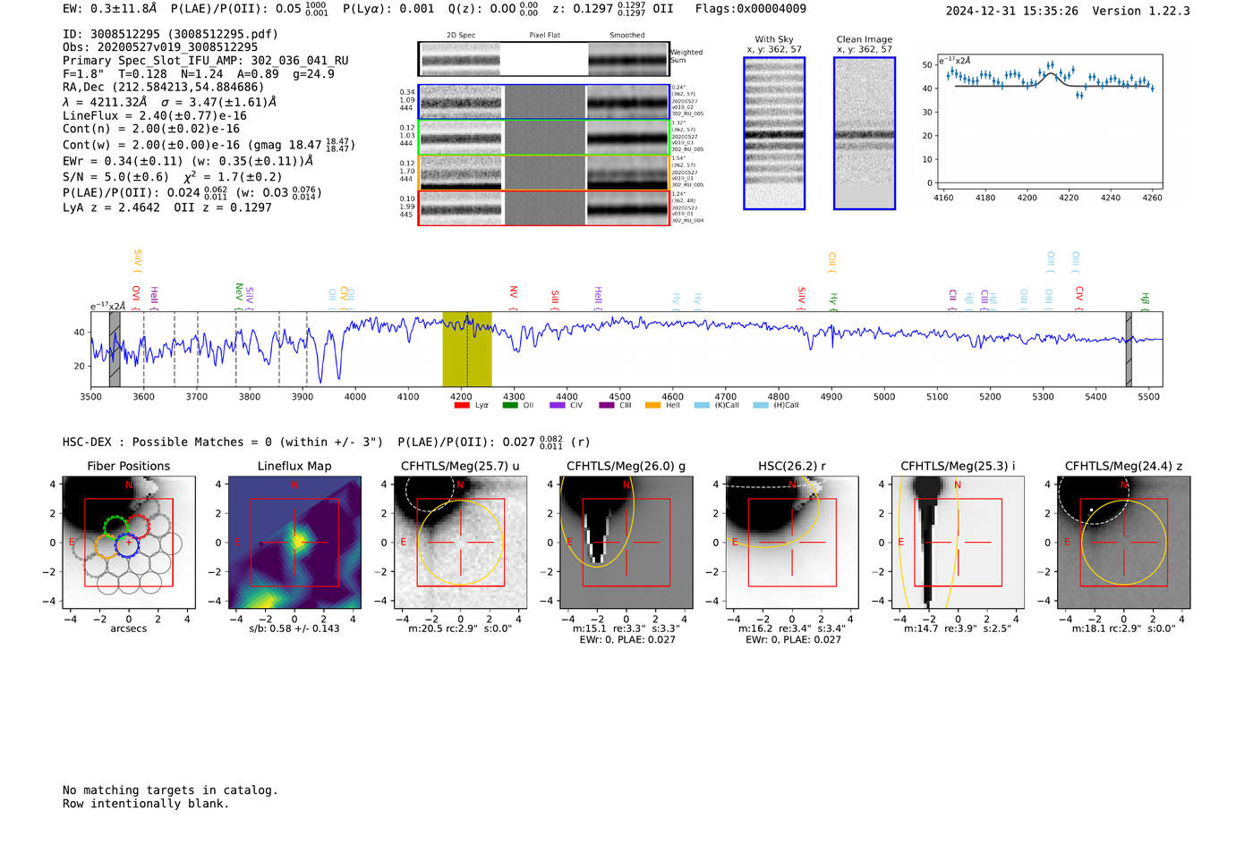Click the CIV legend swatch below the spectrum
This screenshot has height=852, width=1253.
coord(558,405)
